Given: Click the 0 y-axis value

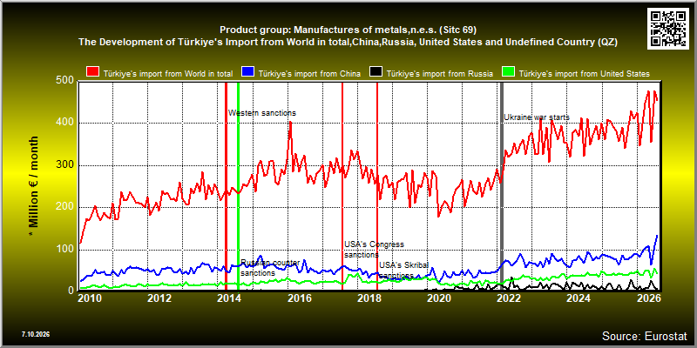Looking at the screenshot, I should (71, 291).
